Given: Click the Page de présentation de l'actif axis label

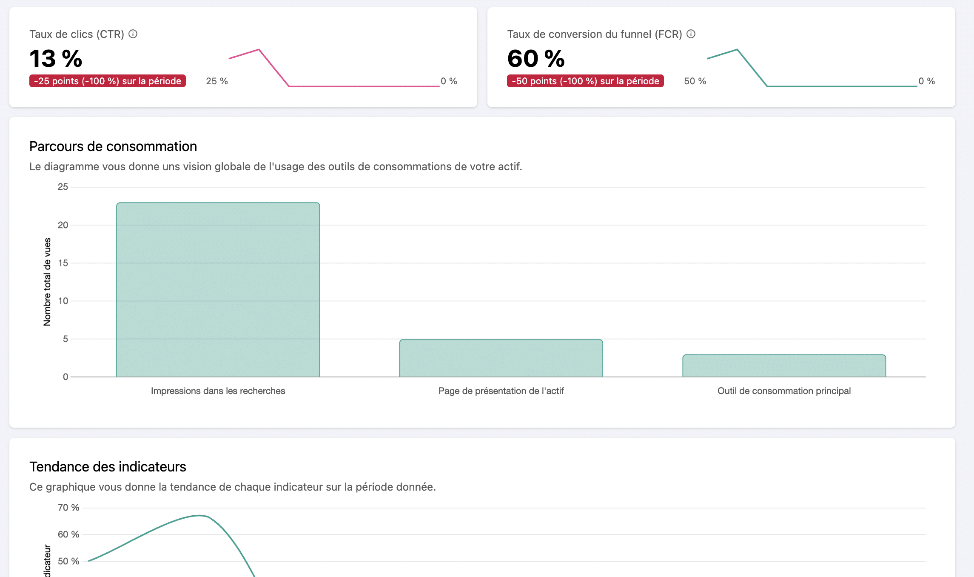Looking at the screenshot, I should [501, 391].
